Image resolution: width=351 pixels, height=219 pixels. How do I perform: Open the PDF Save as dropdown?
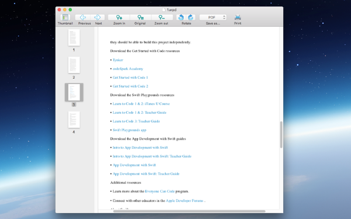tap(213, 17)
